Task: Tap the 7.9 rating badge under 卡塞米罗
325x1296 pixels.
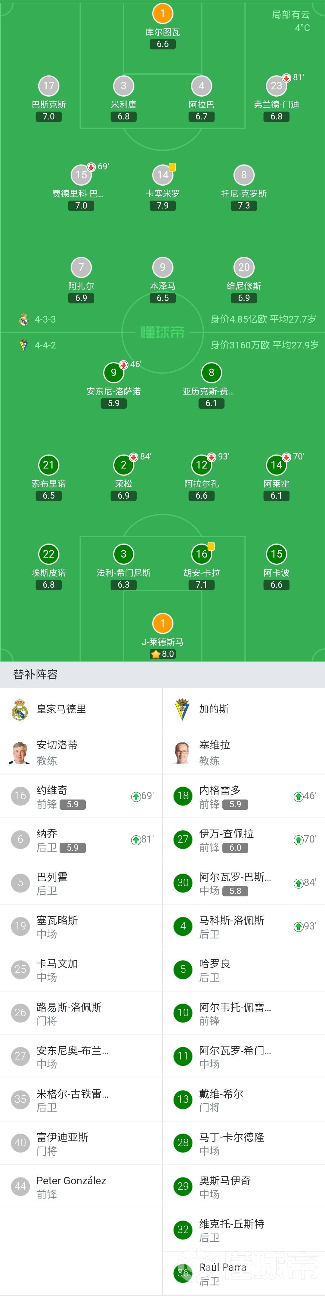Action: pos(162,205)
